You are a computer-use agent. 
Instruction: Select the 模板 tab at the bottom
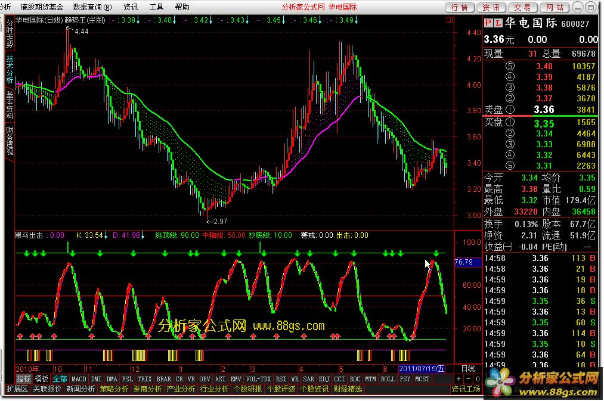coord(41,379)
